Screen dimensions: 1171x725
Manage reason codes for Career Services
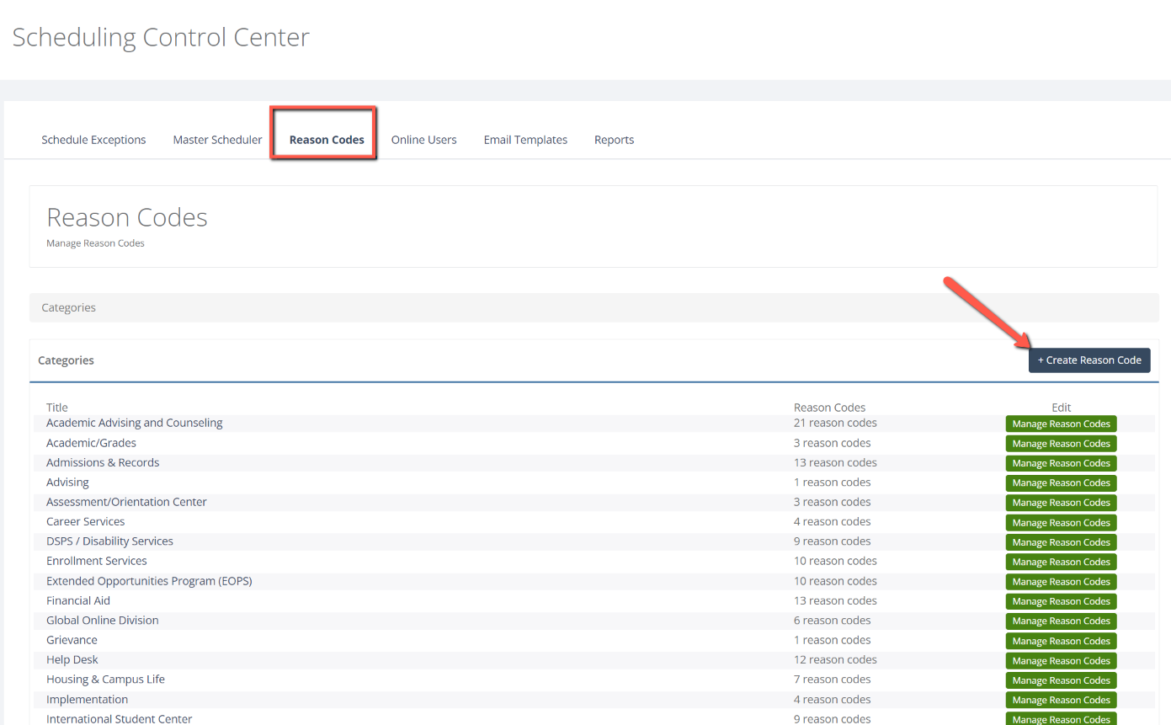pos(1061,522)
